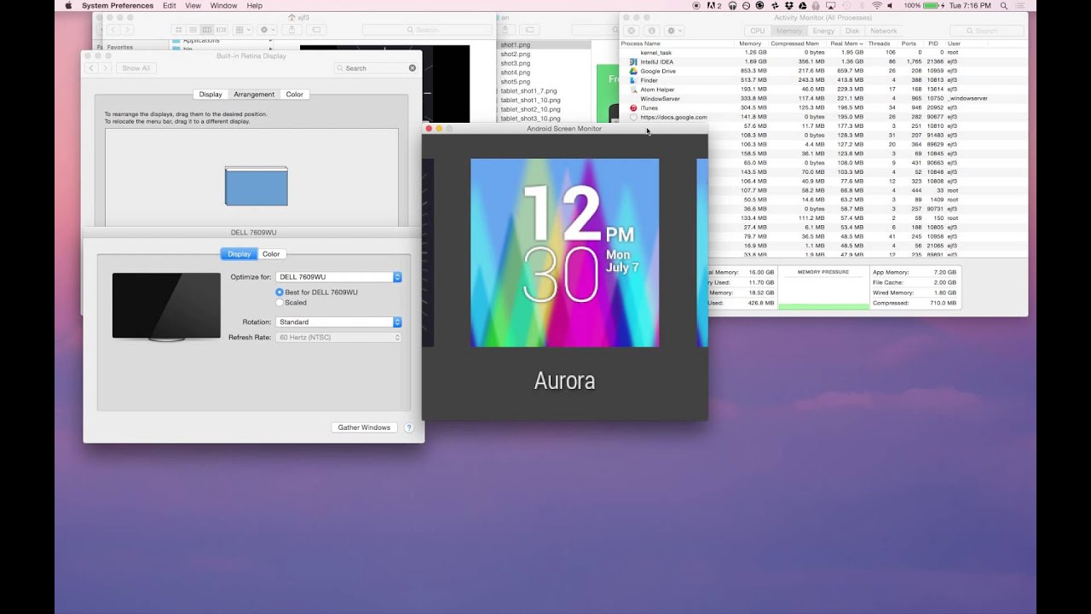Click the Inspect process info button
The width and height of the screenshot is (1091, 614).
pos(652,31)
